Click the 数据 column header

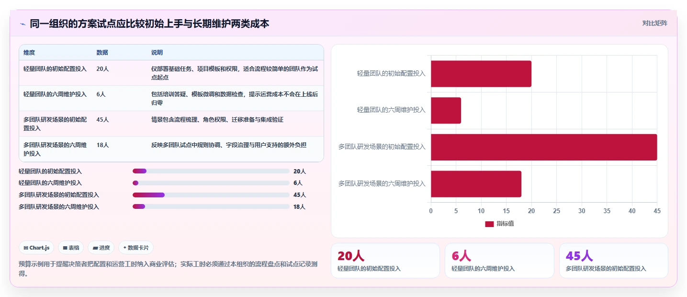102,52
